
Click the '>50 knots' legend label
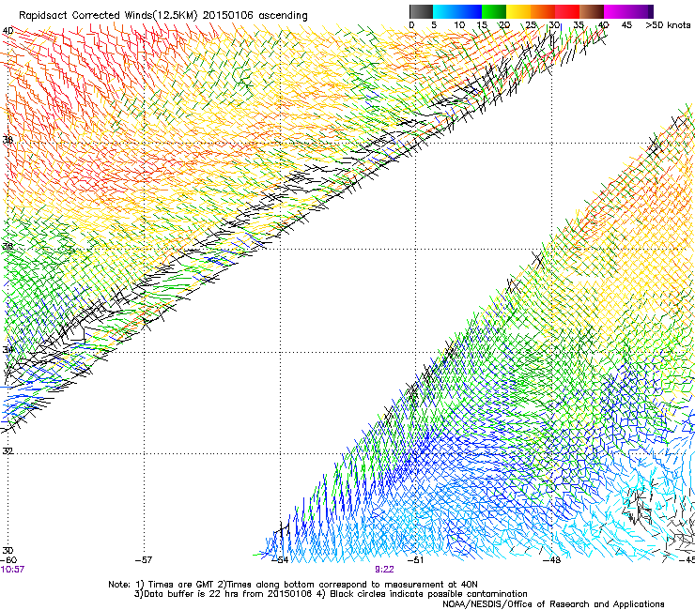click(x=668, y=25)
